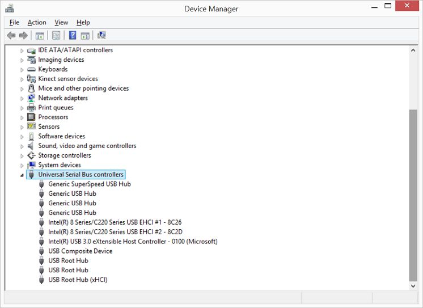The width and height of the screenshot is (423, 308).
Task: Click the Print queues printer icon
Action: 31,107
